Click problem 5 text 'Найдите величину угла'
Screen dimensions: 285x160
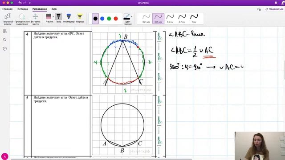click(61, 99)
